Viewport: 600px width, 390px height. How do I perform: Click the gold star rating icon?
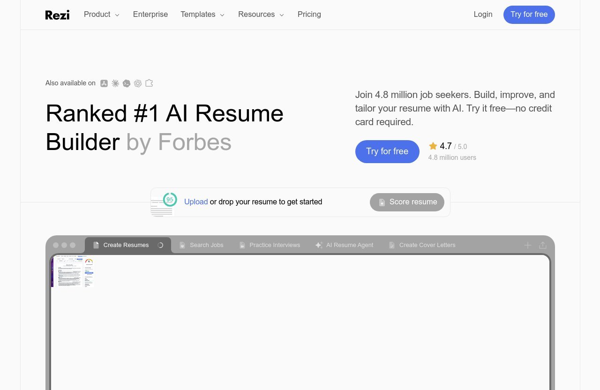coord(433,146)
